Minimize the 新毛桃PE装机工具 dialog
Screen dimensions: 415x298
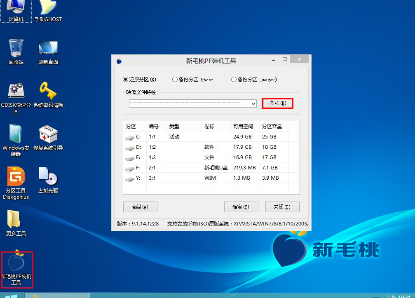[274, 60]
